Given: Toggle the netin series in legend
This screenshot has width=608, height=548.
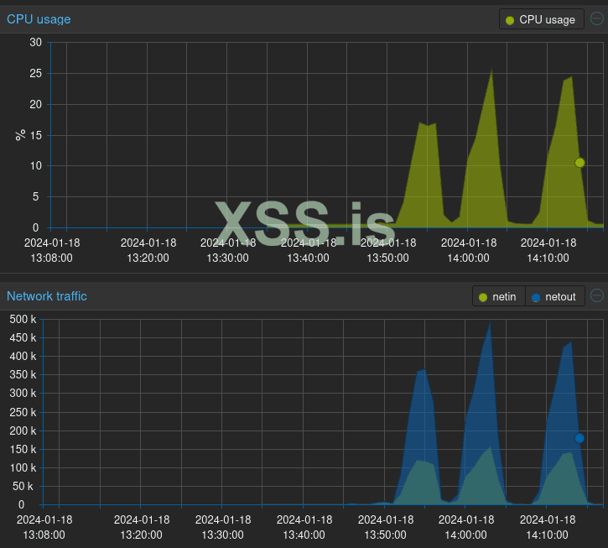Looking at the screenshot, I should tap(499, 297).
